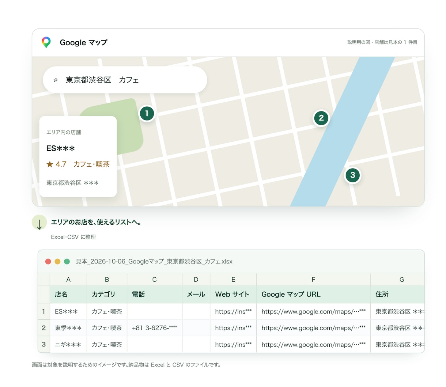Select column D header
446x387 pixels.
tap(196, 280)
